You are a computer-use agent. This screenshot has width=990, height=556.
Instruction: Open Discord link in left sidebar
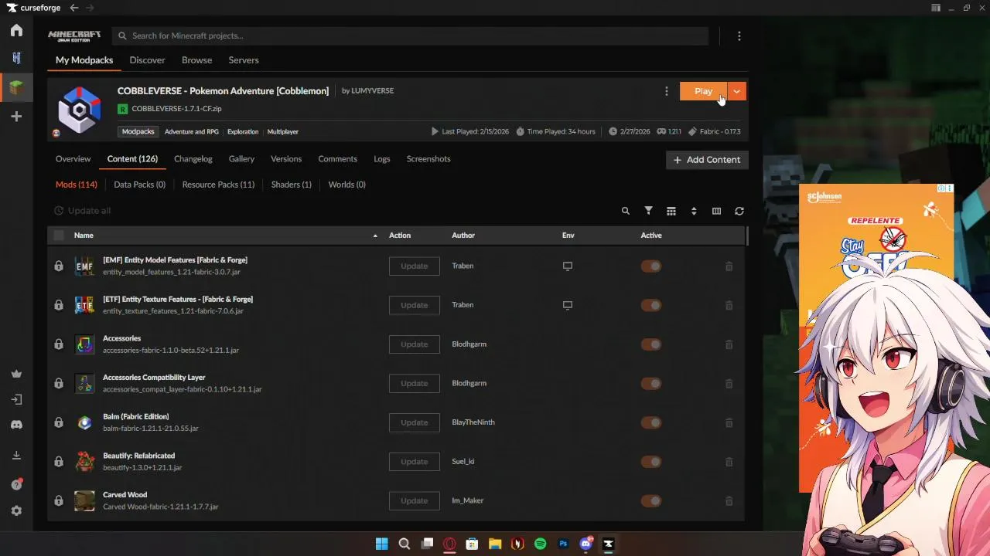point(16,425)
